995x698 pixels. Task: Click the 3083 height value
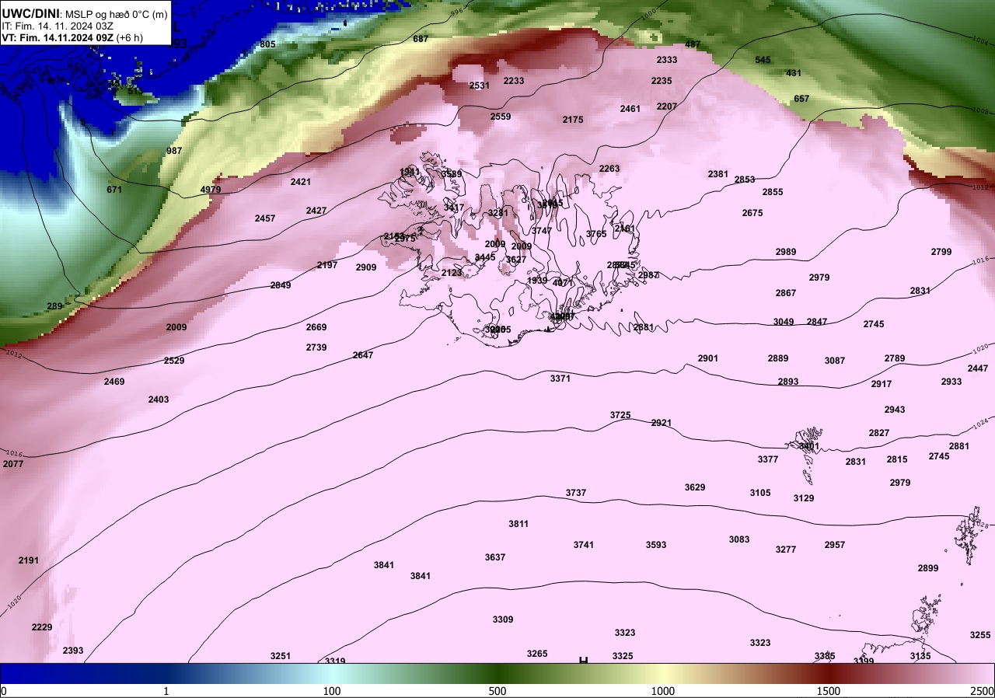tap(739, 539)
